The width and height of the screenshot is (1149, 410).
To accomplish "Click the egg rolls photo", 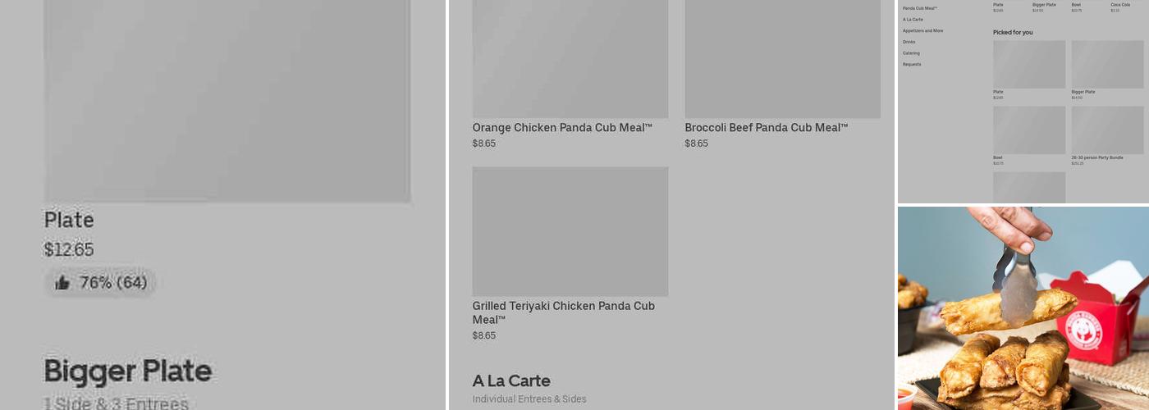I will pos(1023,308).
